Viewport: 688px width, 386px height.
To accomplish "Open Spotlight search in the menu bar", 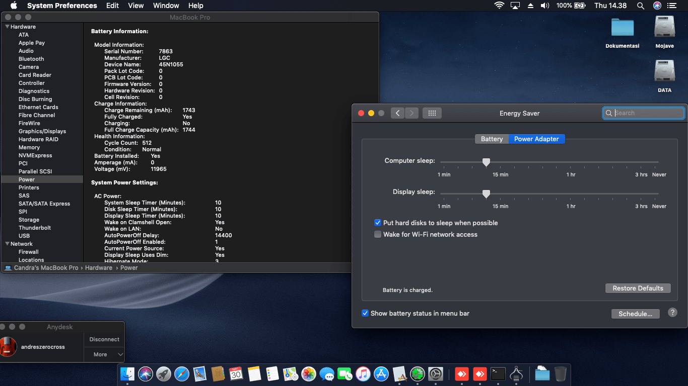I will pyautogui.click(x=641, y=6).
